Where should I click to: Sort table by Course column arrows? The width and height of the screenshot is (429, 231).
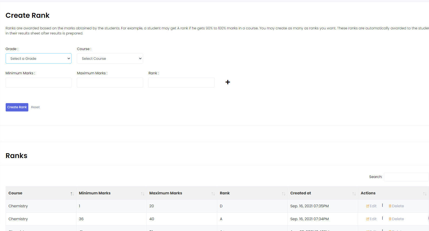72,194
